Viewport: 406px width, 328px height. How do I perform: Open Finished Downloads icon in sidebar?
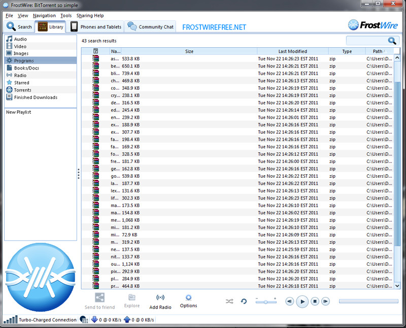9,97
